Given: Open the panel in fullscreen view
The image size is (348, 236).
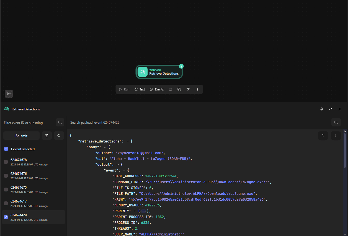Looking at the screenshot, I should coord(331,109).
